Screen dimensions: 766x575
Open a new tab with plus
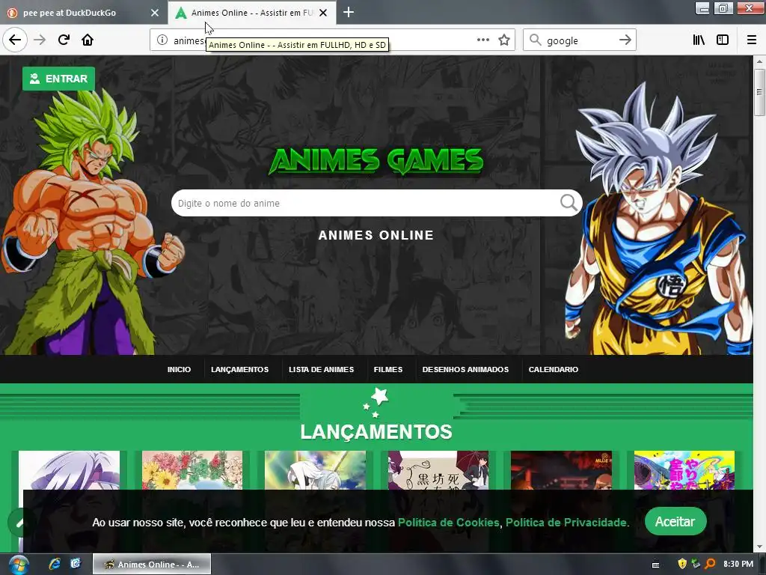(349, 12)
